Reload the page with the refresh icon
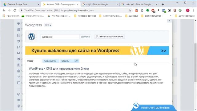 [15, 10]
